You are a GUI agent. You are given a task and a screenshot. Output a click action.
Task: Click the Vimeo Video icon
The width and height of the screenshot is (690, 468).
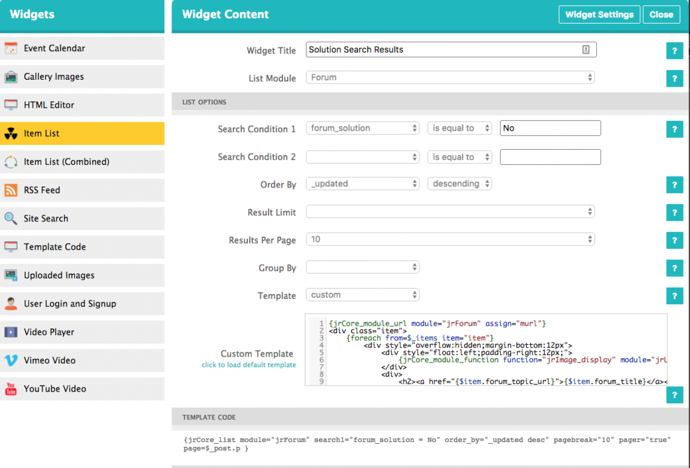[x=11, y=360]
